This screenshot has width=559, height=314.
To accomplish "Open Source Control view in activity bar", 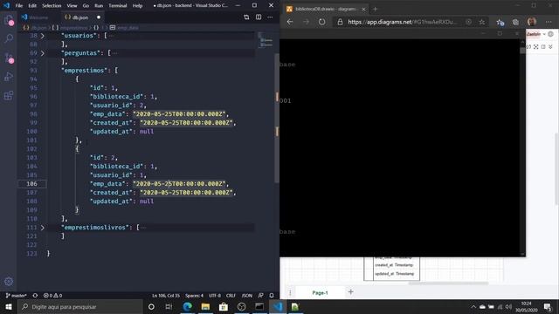I will [x=9, y=58].
